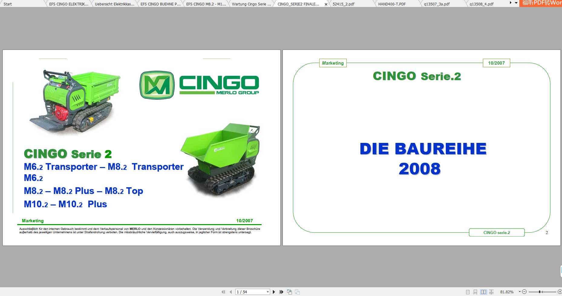Screen dimensions: 562x296
Task: Open the zoom percentage dropdown
Action: pyautogui.click(x=519, y=292)
